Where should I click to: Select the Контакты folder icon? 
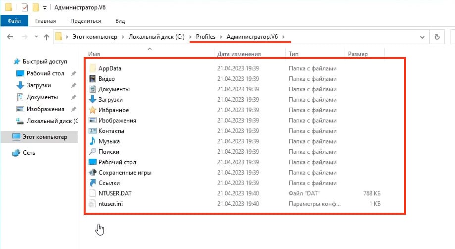[x=93, y=131]
